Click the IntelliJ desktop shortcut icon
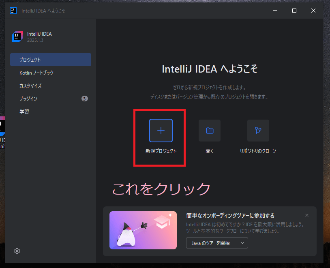The image size is (330, 268). point(2,126)
